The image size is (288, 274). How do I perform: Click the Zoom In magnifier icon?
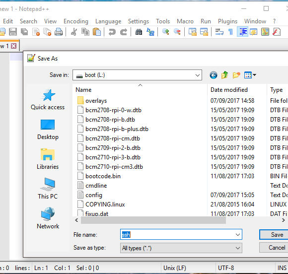point(165,32)
